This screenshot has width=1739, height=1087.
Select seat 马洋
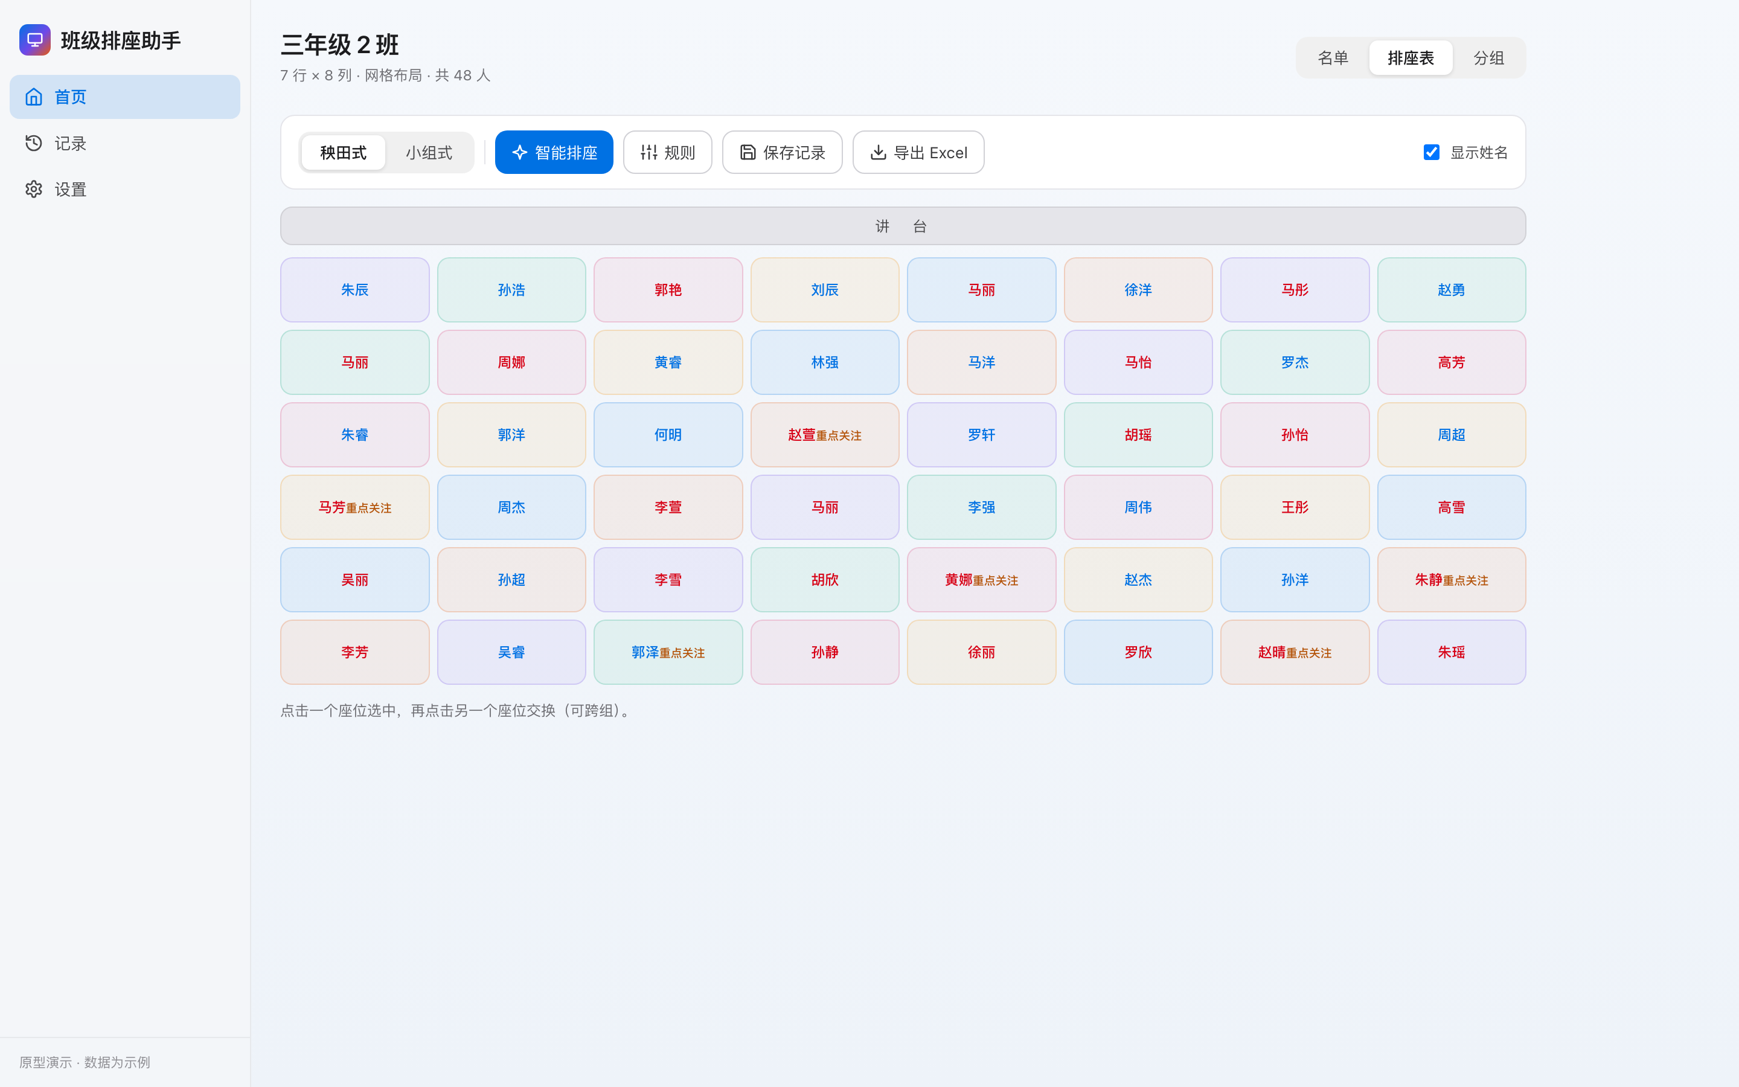tap(982, 362)
